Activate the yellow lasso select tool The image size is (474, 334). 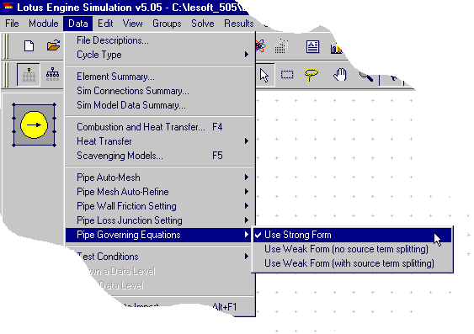312,75
